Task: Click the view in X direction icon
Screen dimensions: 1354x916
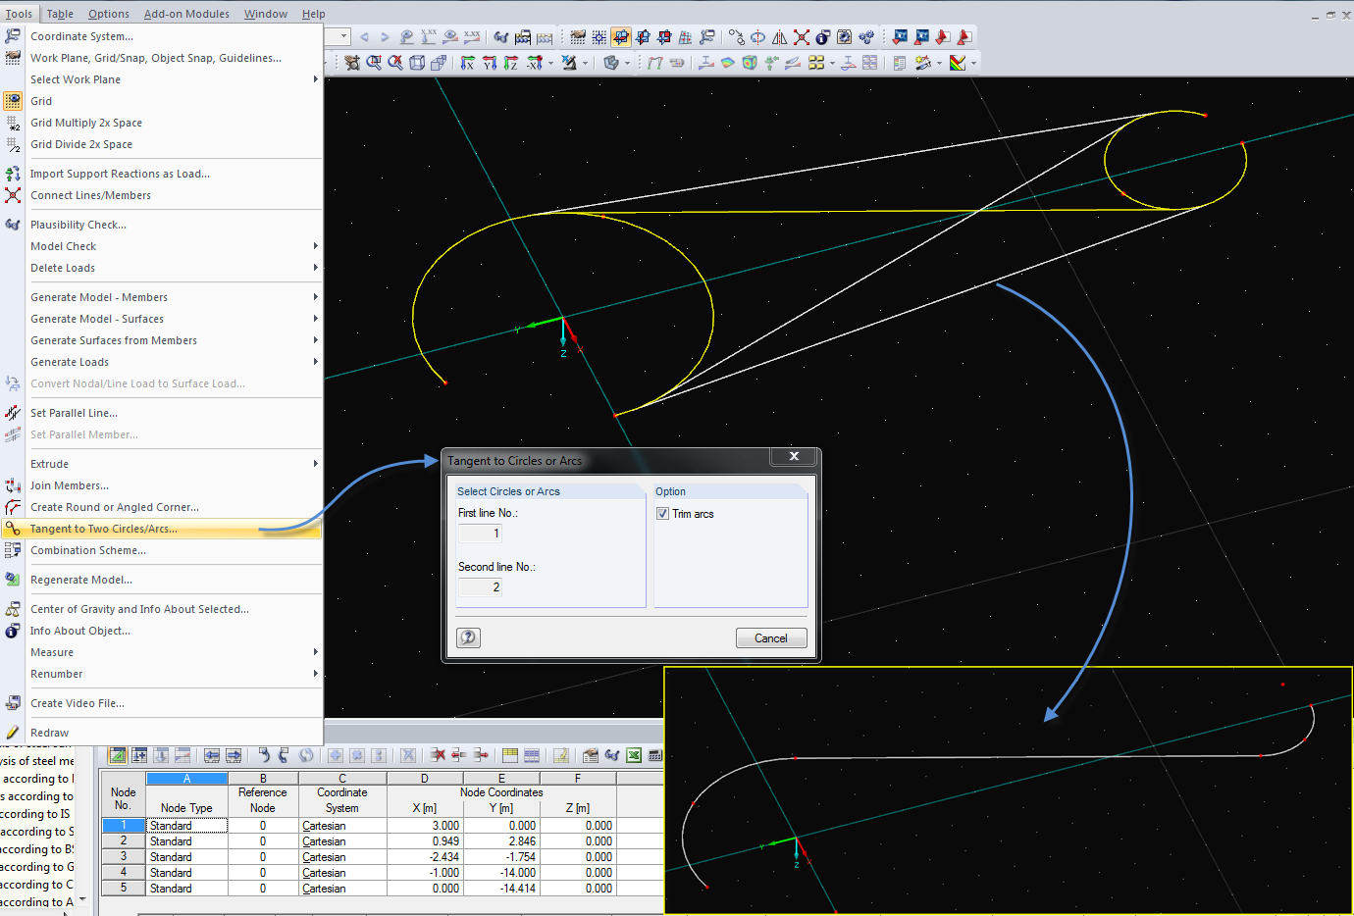Action: [x=468, y=63]
